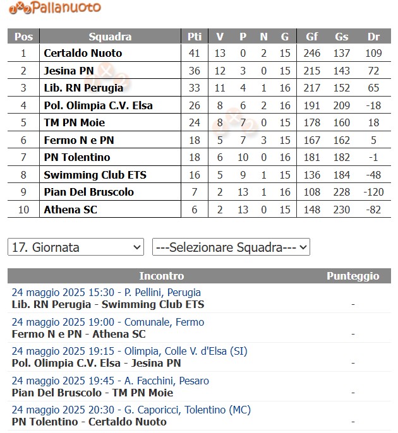The height and width of the screenshot is (433, 398).
Task: Click the Pti column header
Action: click(x=195, y=37)
